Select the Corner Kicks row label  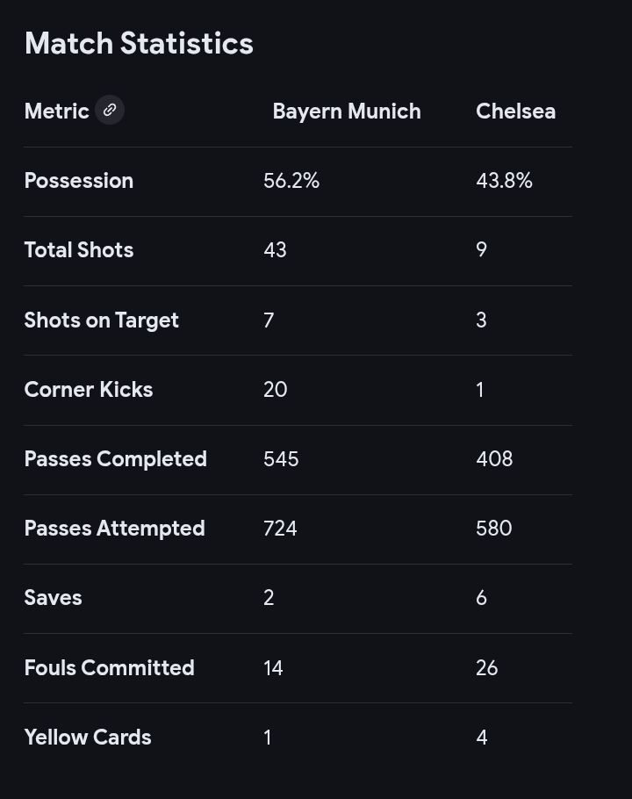click(89, 390)
